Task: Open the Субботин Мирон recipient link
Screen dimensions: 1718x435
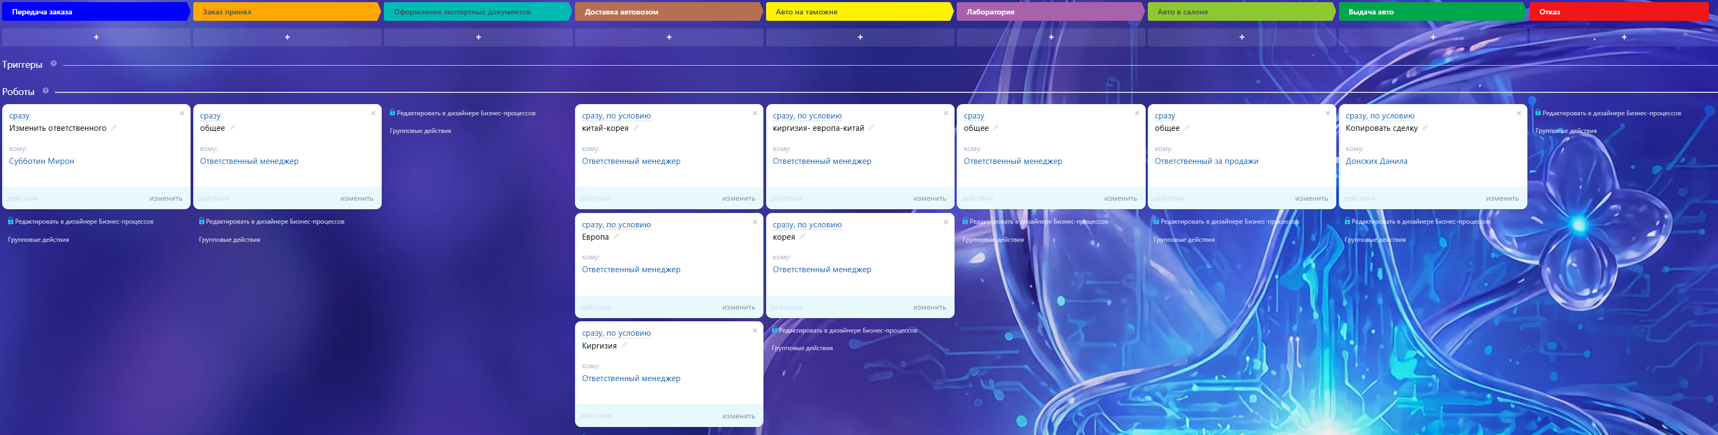Action: click(41, 161)
